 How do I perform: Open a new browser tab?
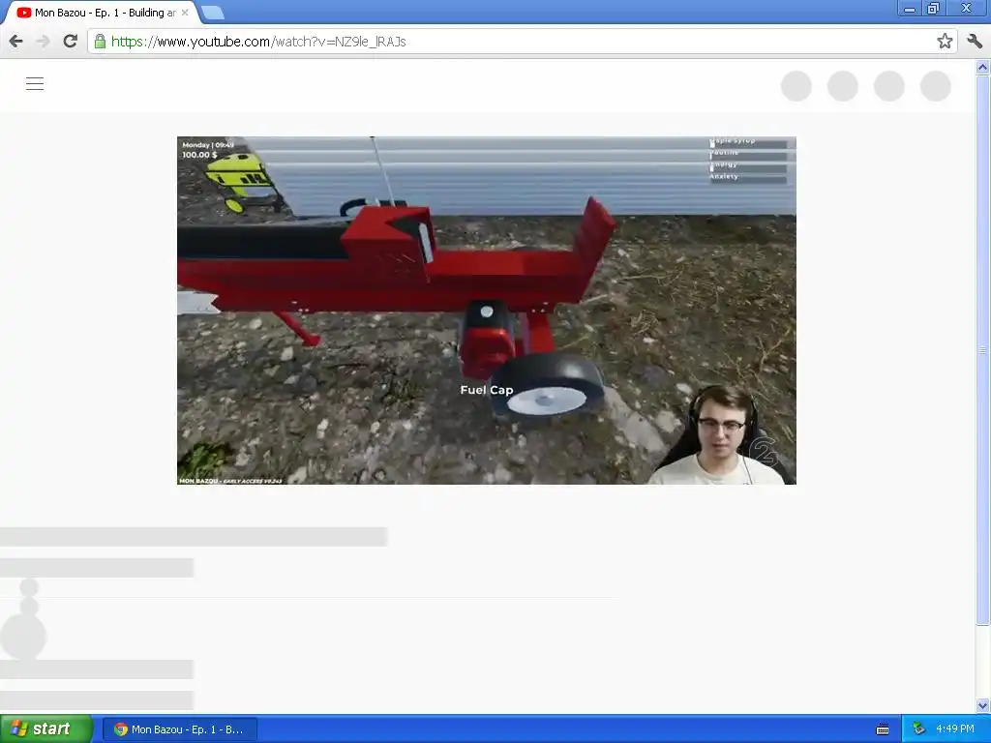[213, 13]
